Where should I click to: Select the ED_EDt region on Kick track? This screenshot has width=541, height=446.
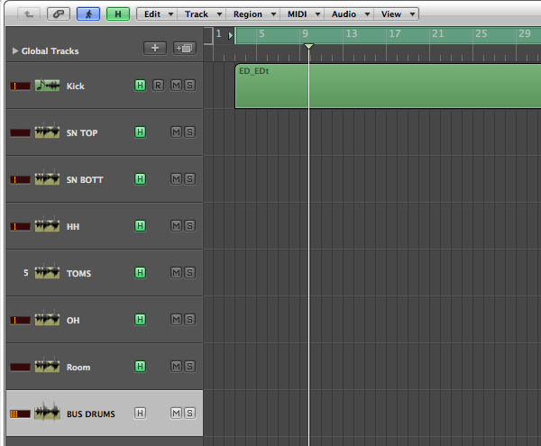coord(388,86)
